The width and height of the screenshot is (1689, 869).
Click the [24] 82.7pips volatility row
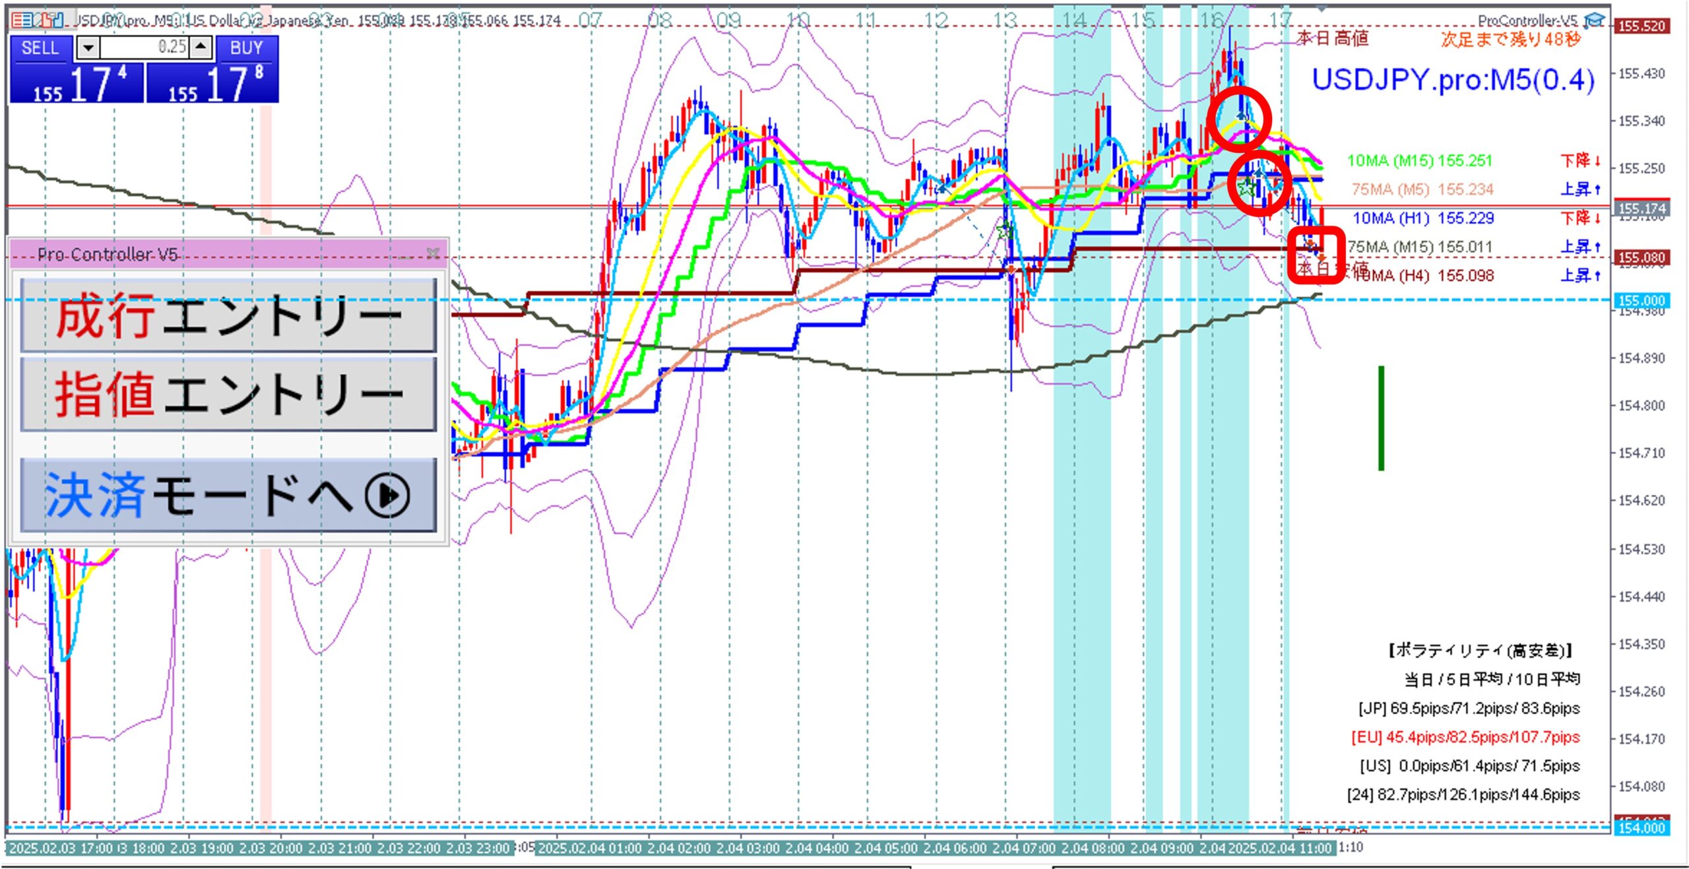tap(1463, 794)
